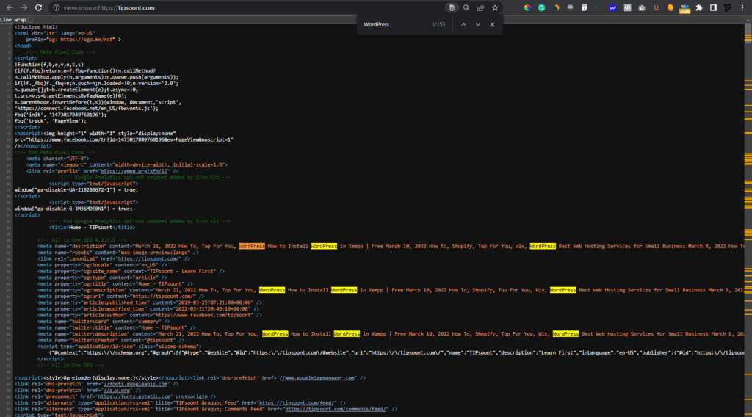Click the meta charset UTF-8 line
Screen dimensions: 752x417
(57, 158)
